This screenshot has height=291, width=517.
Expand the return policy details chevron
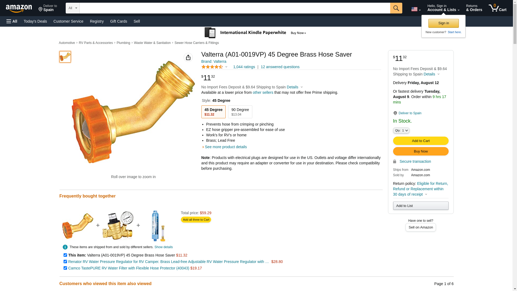426,194
